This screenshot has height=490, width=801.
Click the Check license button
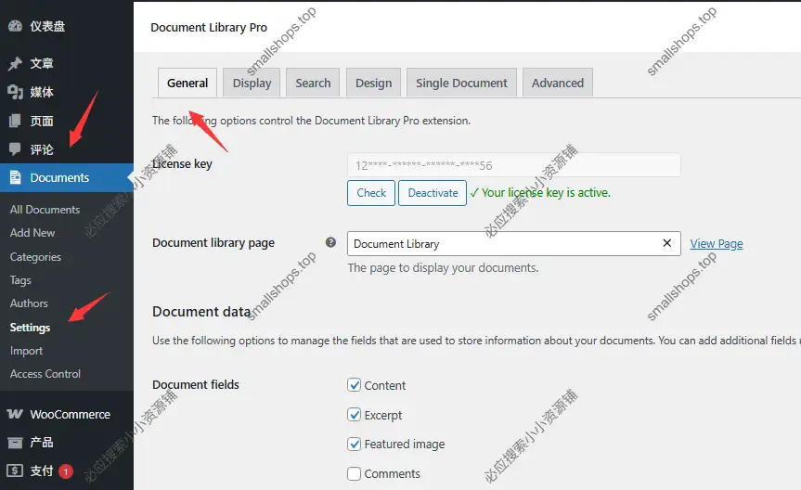(371, 193)
